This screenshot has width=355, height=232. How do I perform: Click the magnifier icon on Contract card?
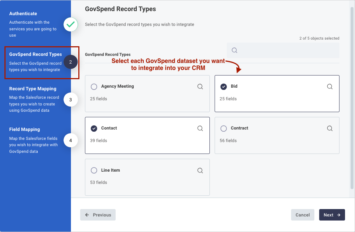click(x=330, y=128)
